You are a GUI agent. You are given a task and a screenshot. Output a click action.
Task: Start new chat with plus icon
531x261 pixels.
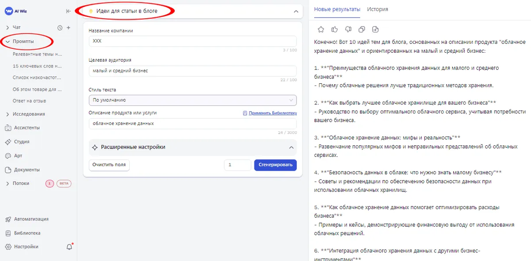(x=69, y=27)
